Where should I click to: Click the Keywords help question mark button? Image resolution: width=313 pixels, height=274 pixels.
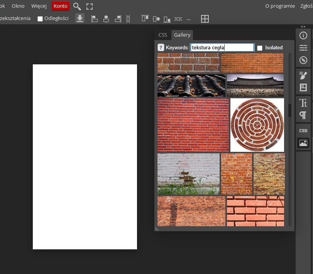(161, 47)
